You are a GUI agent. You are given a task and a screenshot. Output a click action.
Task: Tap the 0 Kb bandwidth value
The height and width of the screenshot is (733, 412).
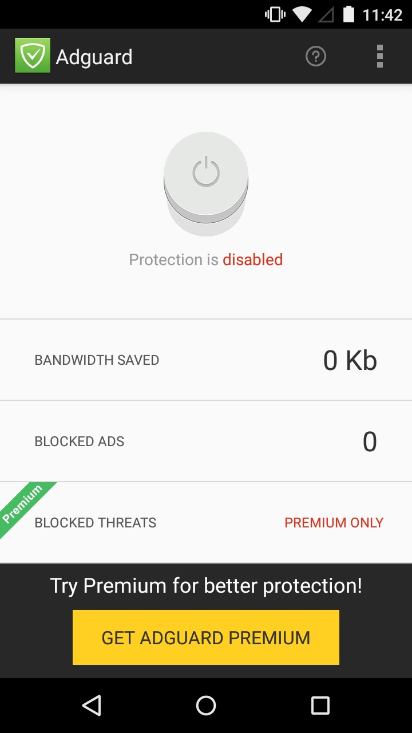pos(350,361)
